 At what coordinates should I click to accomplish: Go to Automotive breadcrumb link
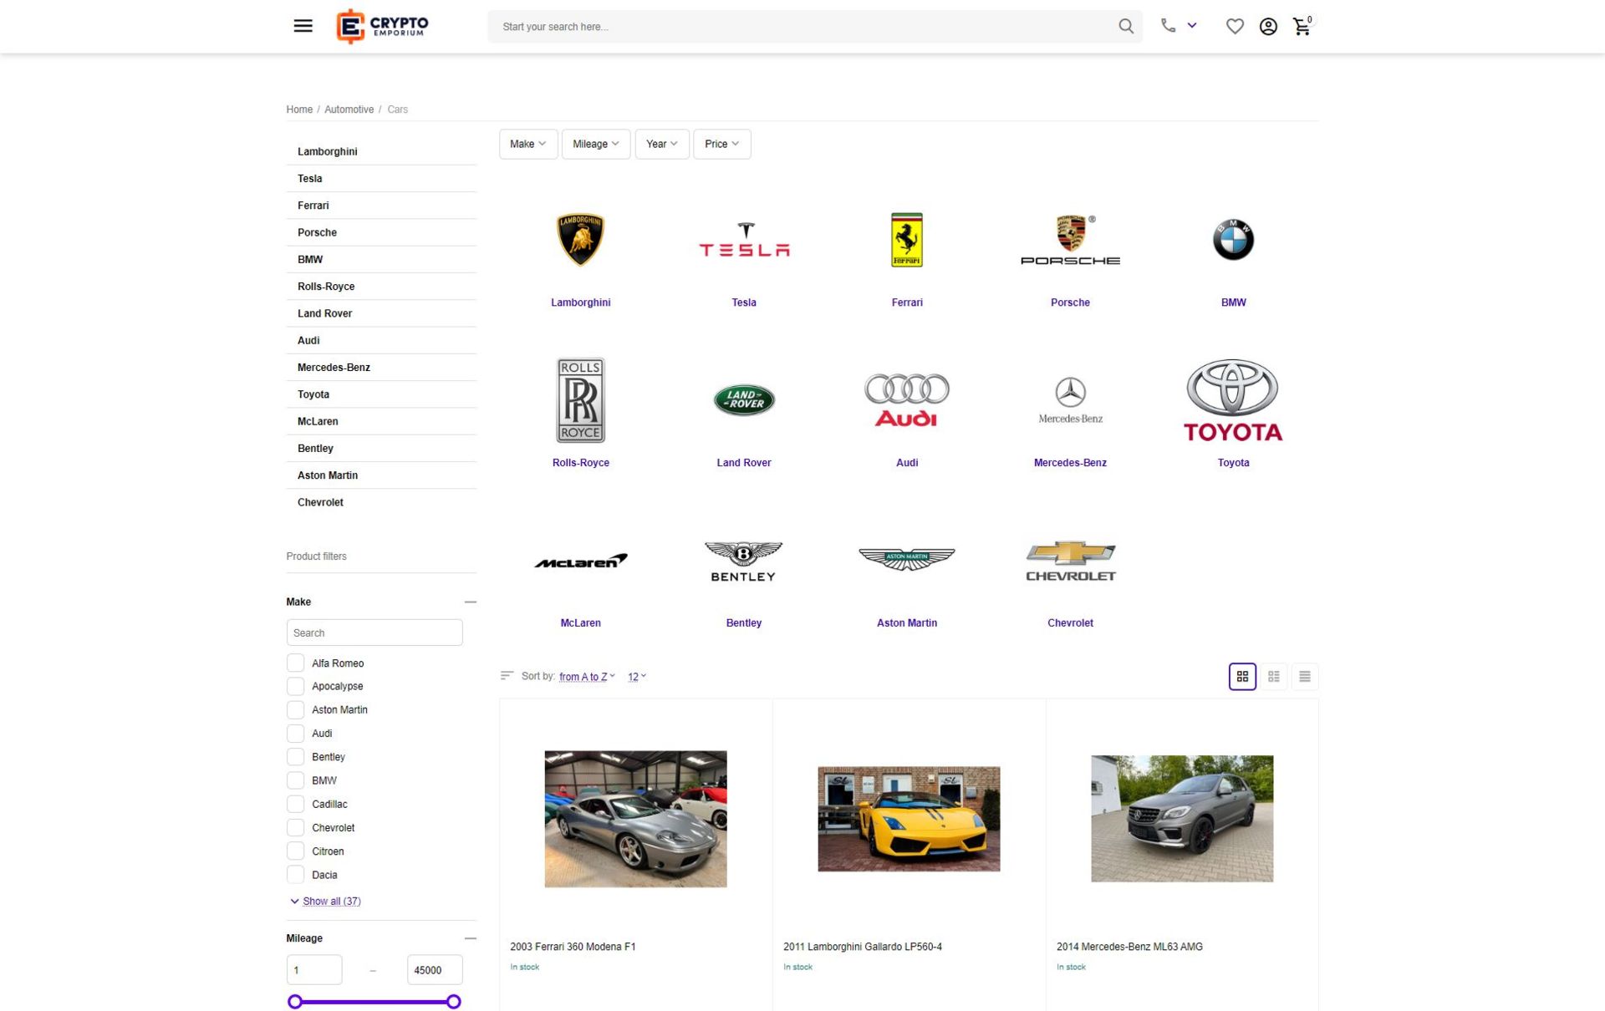(x=349, y=109)
